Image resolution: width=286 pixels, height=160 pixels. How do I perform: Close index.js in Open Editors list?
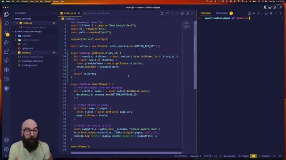17,23
